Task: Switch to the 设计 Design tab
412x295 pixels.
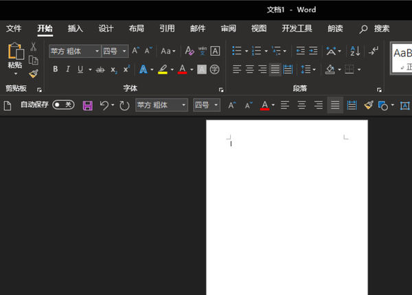Action: pos(106,28)
